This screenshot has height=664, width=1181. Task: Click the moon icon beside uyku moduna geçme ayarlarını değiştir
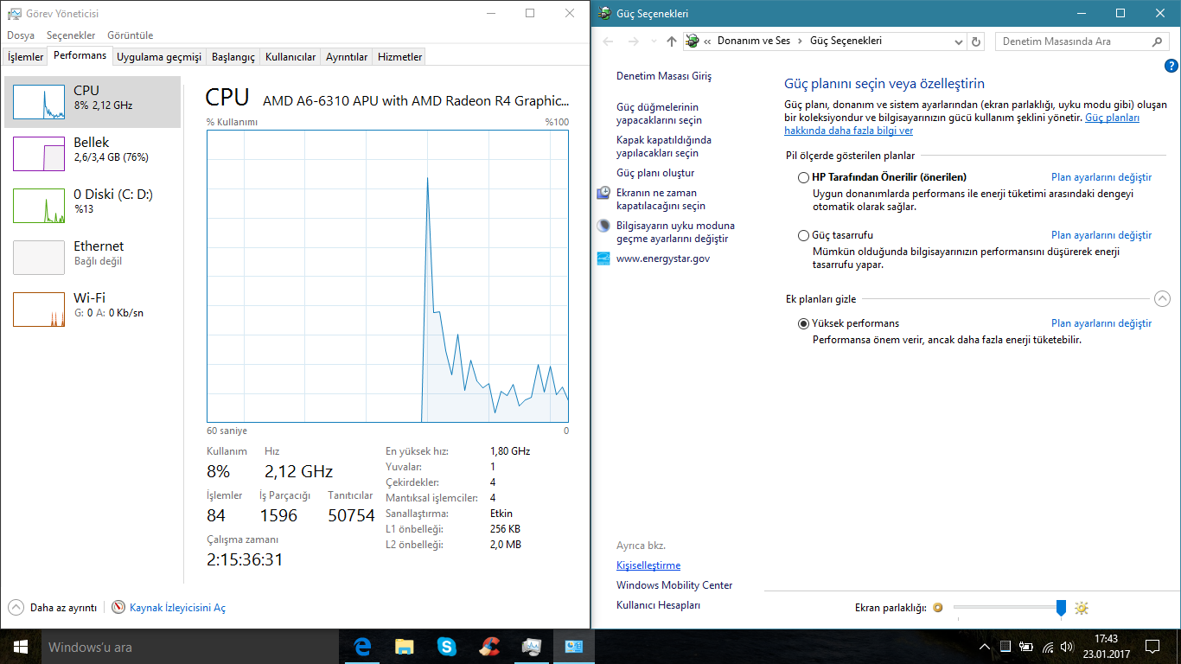tap(603, 226)
